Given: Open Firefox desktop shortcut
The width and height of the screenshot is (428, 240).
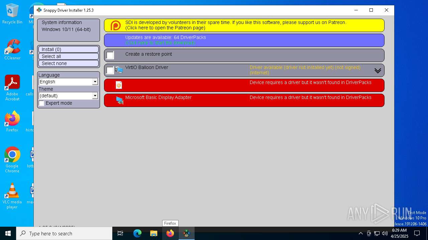Looking at the screenshot, I should [x=12, y=122].
